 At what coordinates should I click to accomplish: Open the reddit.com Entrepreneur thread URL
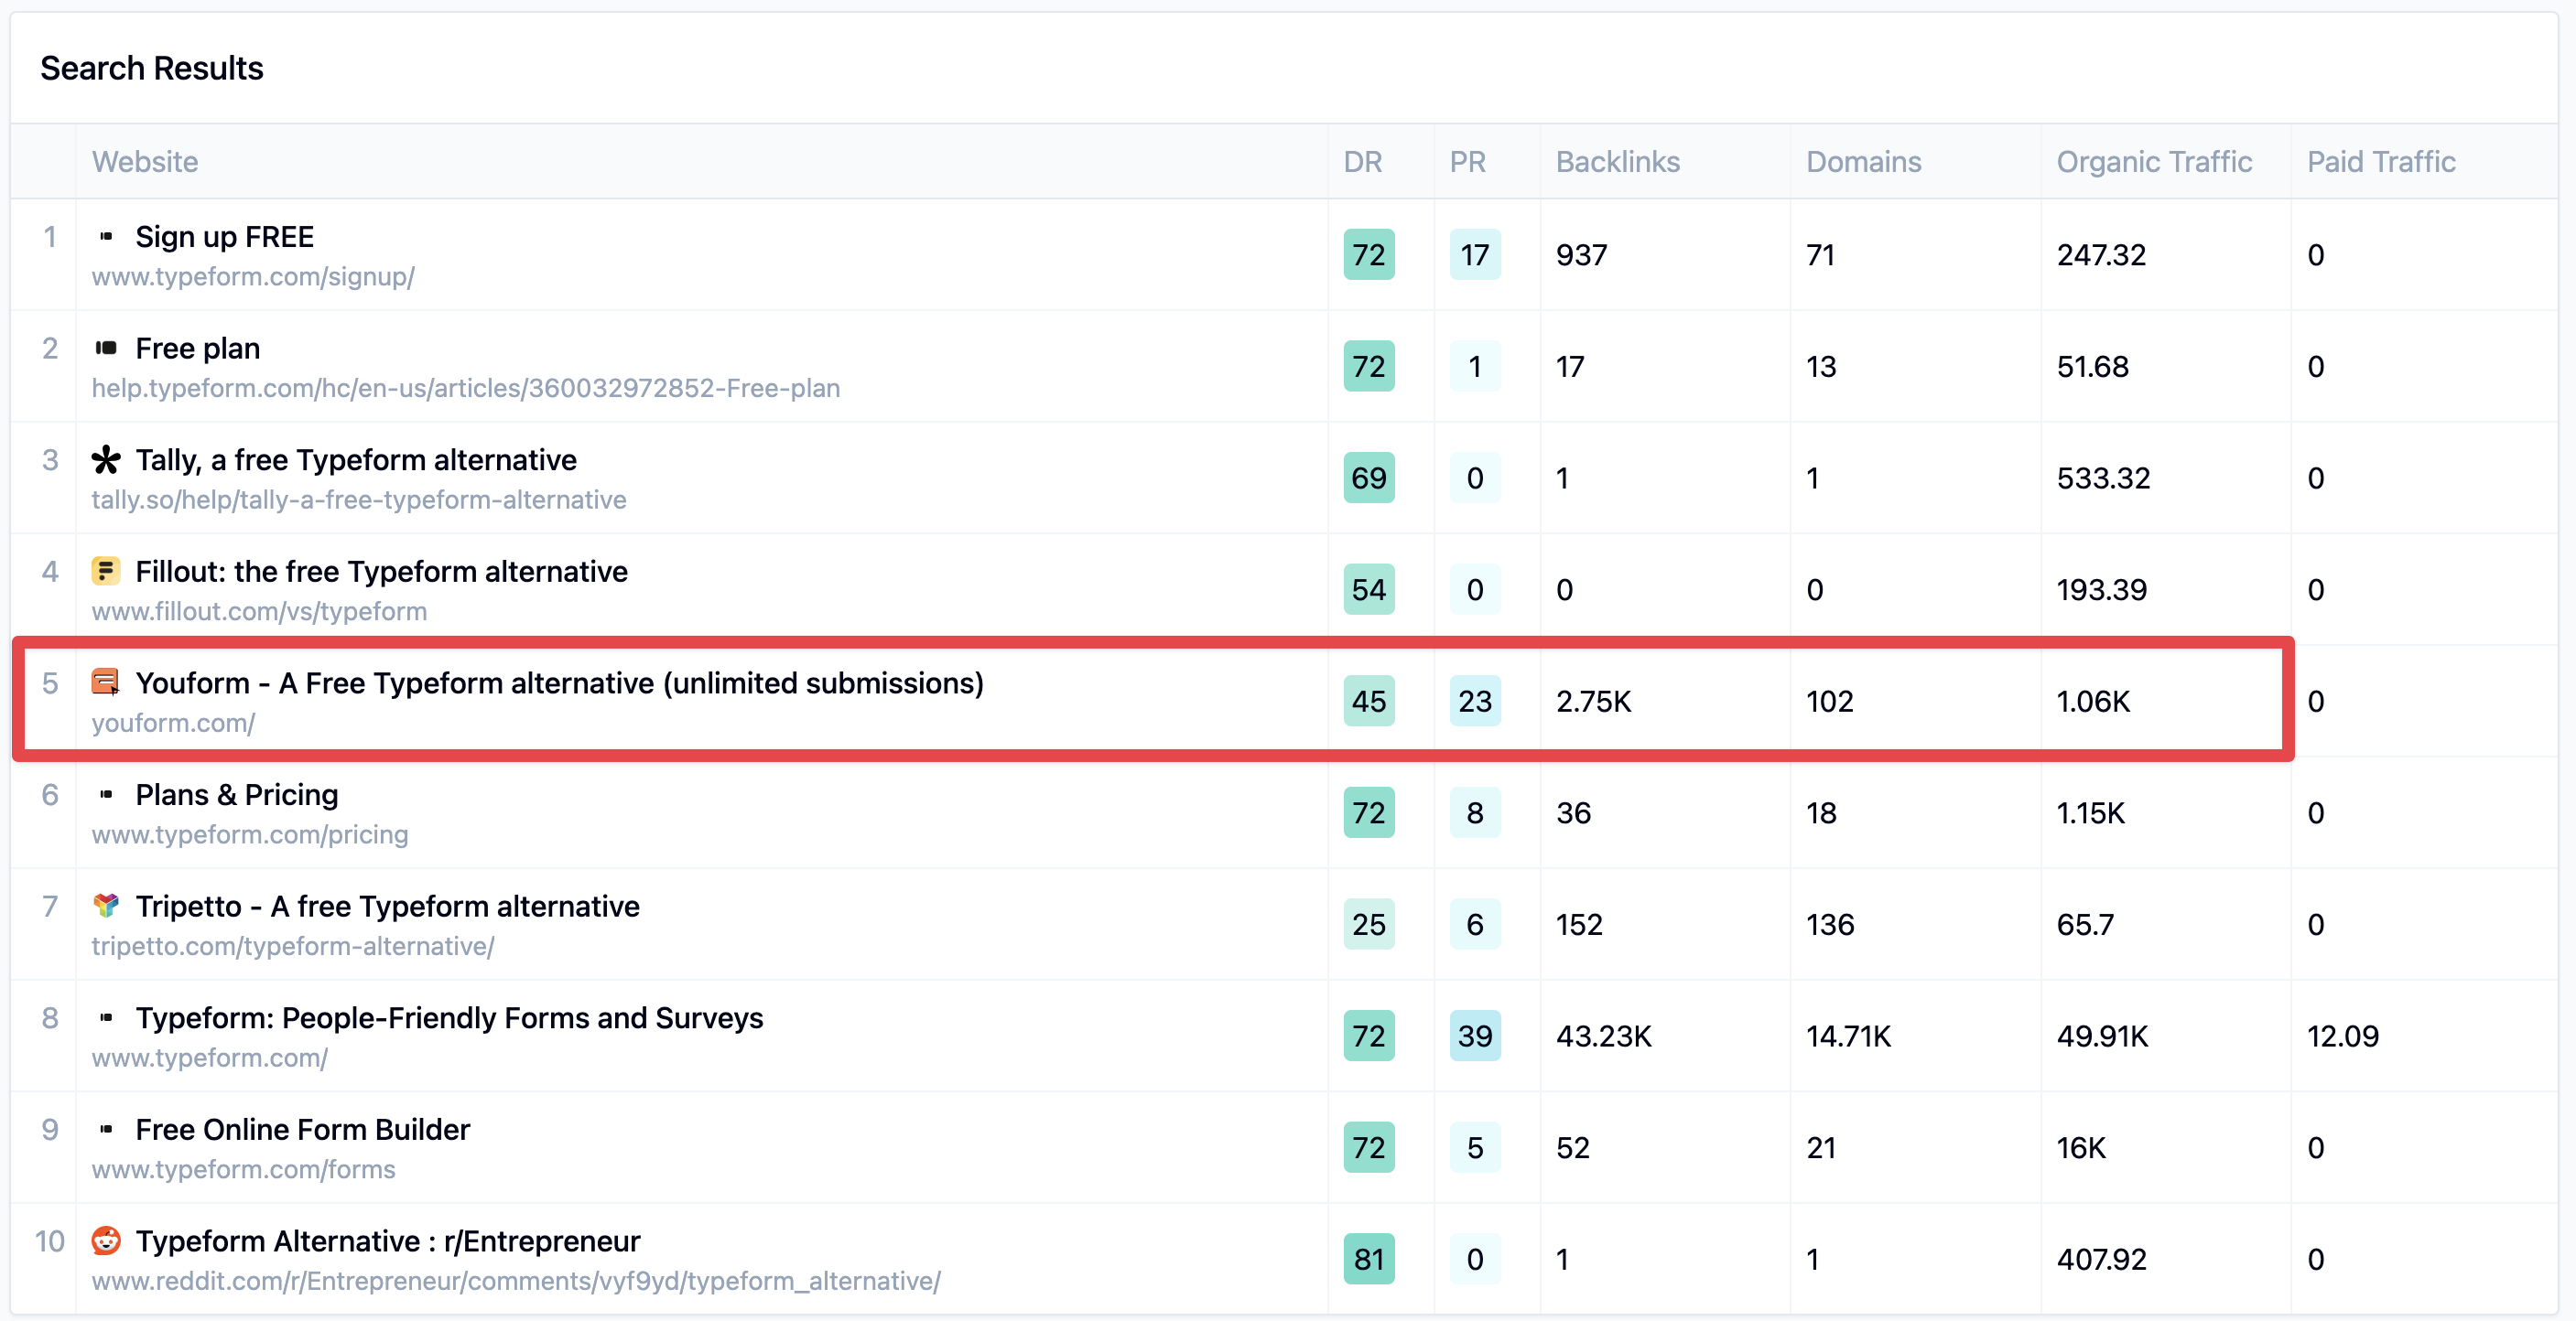pos(516,1281)
